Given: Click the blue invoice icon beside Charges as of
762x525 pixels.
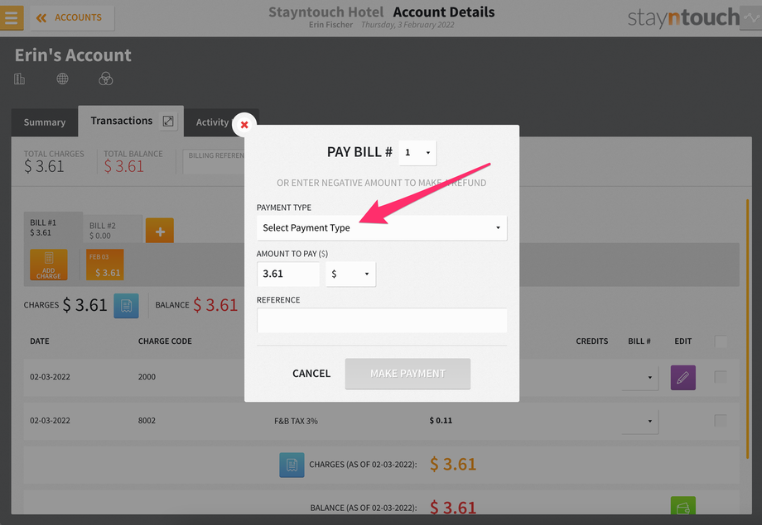Looking at the screenshot, I should [292, 465].
